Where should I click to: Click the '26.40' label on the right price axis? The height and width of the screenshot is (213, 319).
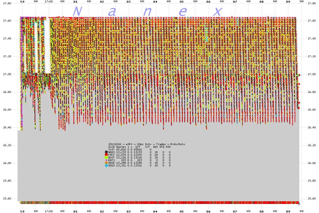312,128
